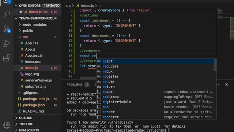Click the terminal prompt line
The height and width of the screenshot is (132, 234).
pyautogui.click(x=118, y=131)
